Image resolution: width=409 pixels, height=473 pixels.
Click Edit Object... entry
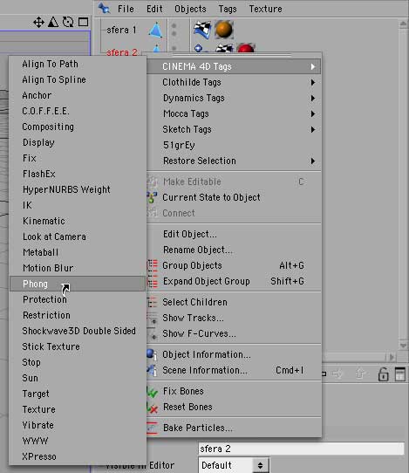234,234
